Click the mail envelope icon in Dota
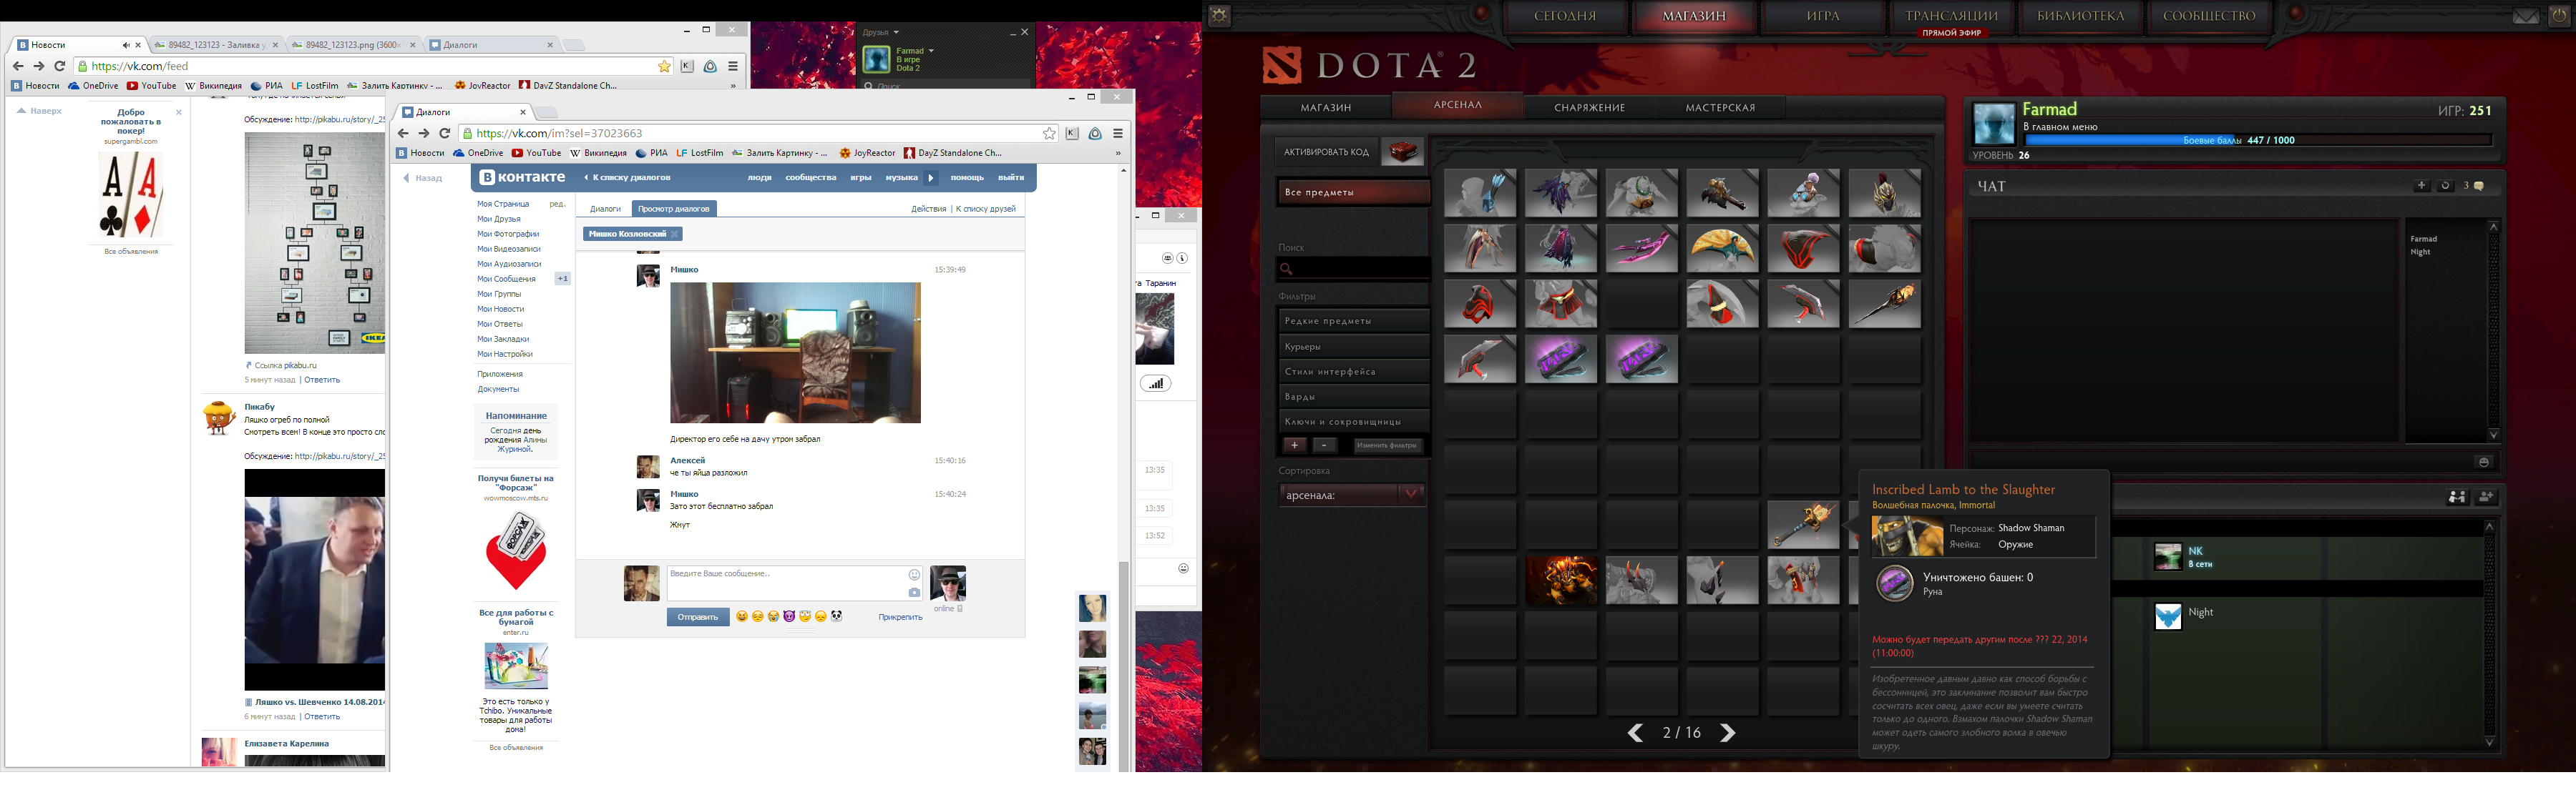 click(2526, 16)
